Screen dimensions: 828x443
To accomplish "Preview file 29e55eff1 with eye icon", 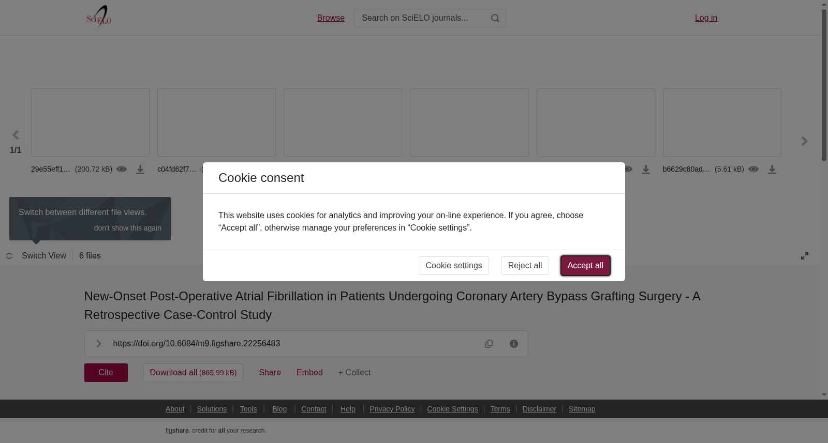I will [122, 169].
